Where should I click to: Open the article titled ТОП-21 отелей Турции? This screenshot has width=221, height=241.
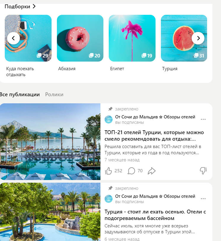154,136
